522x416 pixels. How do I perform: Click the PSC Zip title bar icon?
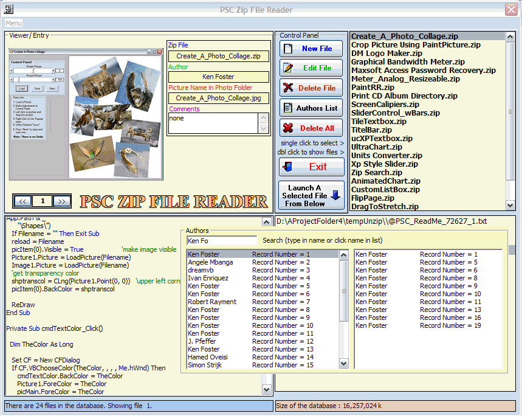pos(9,9)
